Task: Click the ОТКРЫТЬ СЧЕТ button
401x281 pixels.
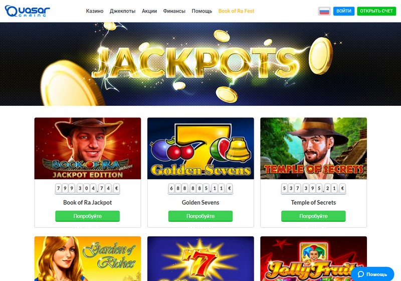Action: click(x=376, y=11)
